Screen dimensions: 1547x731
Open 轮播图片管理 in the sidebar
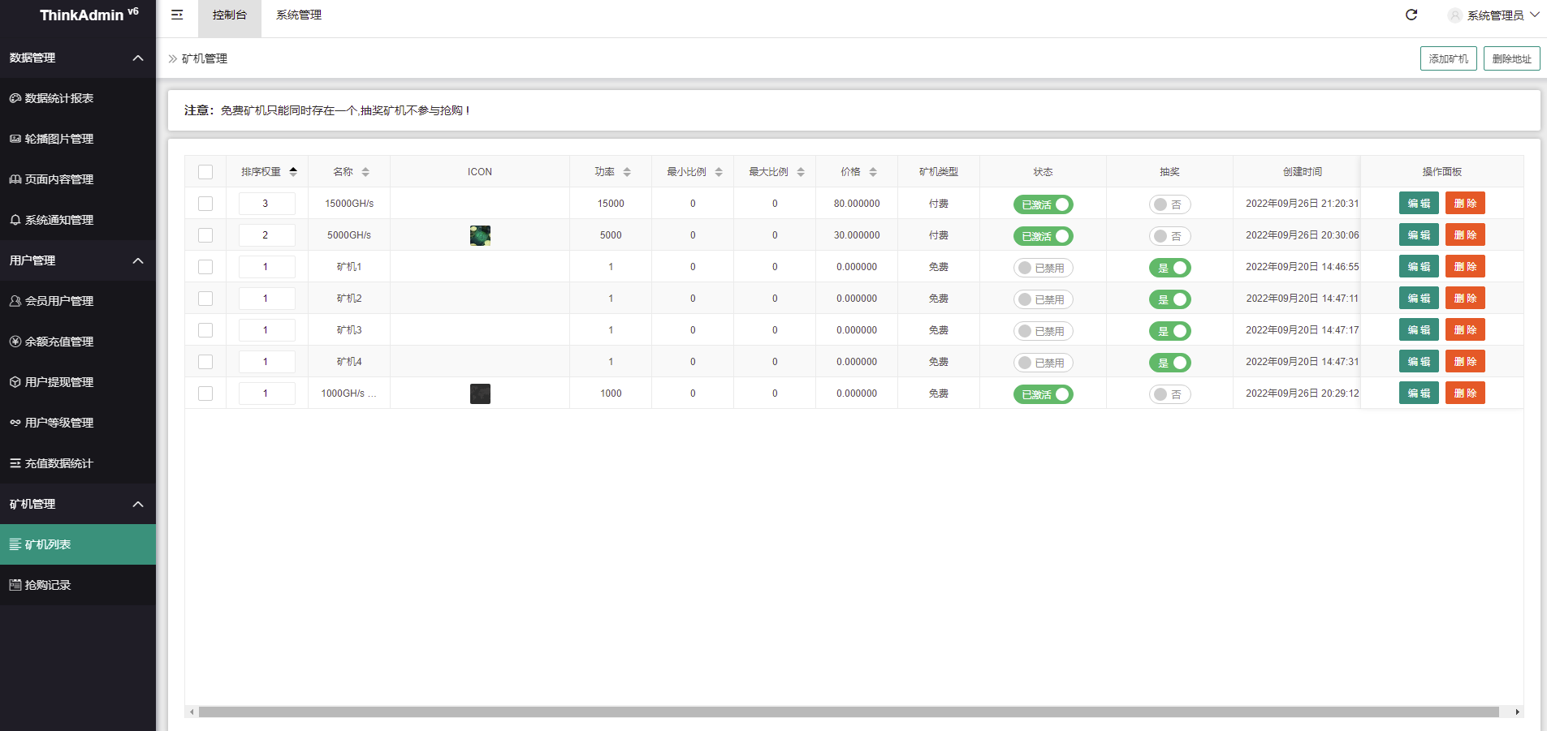58,139
